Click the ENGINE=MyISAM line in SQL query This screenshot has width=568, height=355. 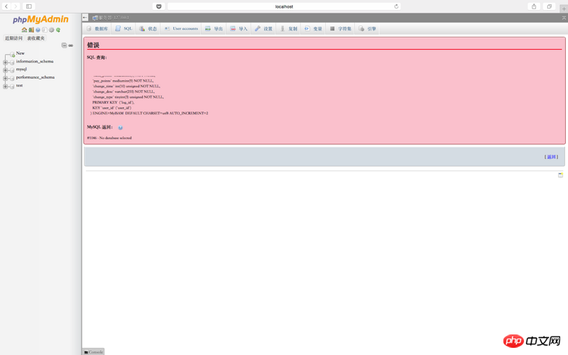coord(149,114)
